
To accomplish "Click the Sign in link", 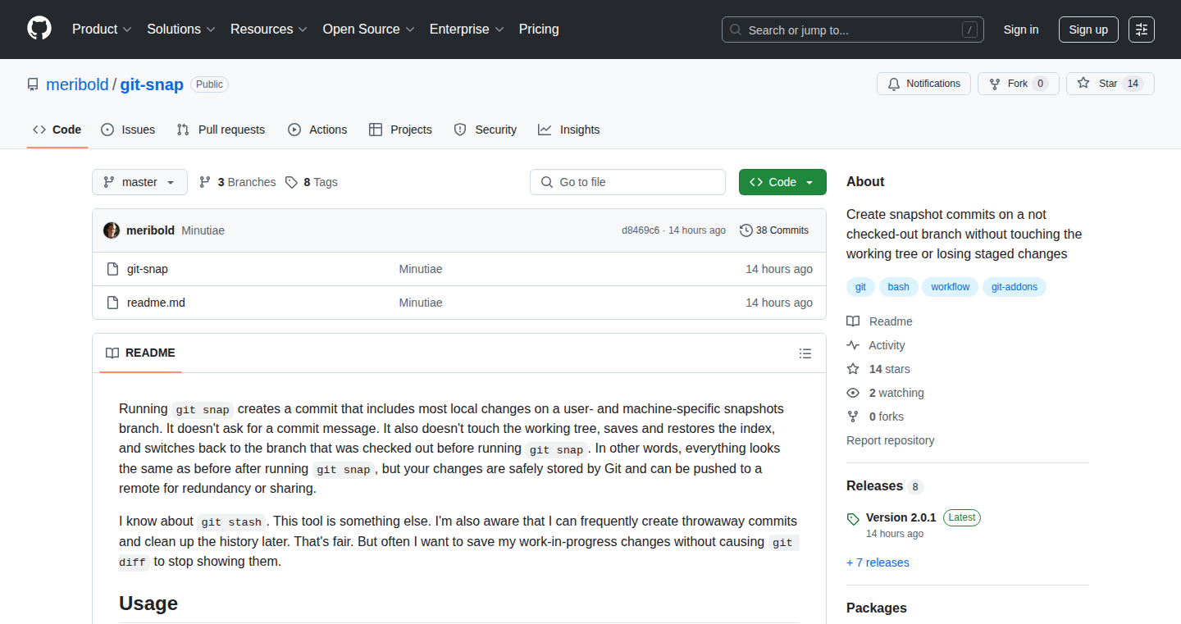I will click(1021, 30).
